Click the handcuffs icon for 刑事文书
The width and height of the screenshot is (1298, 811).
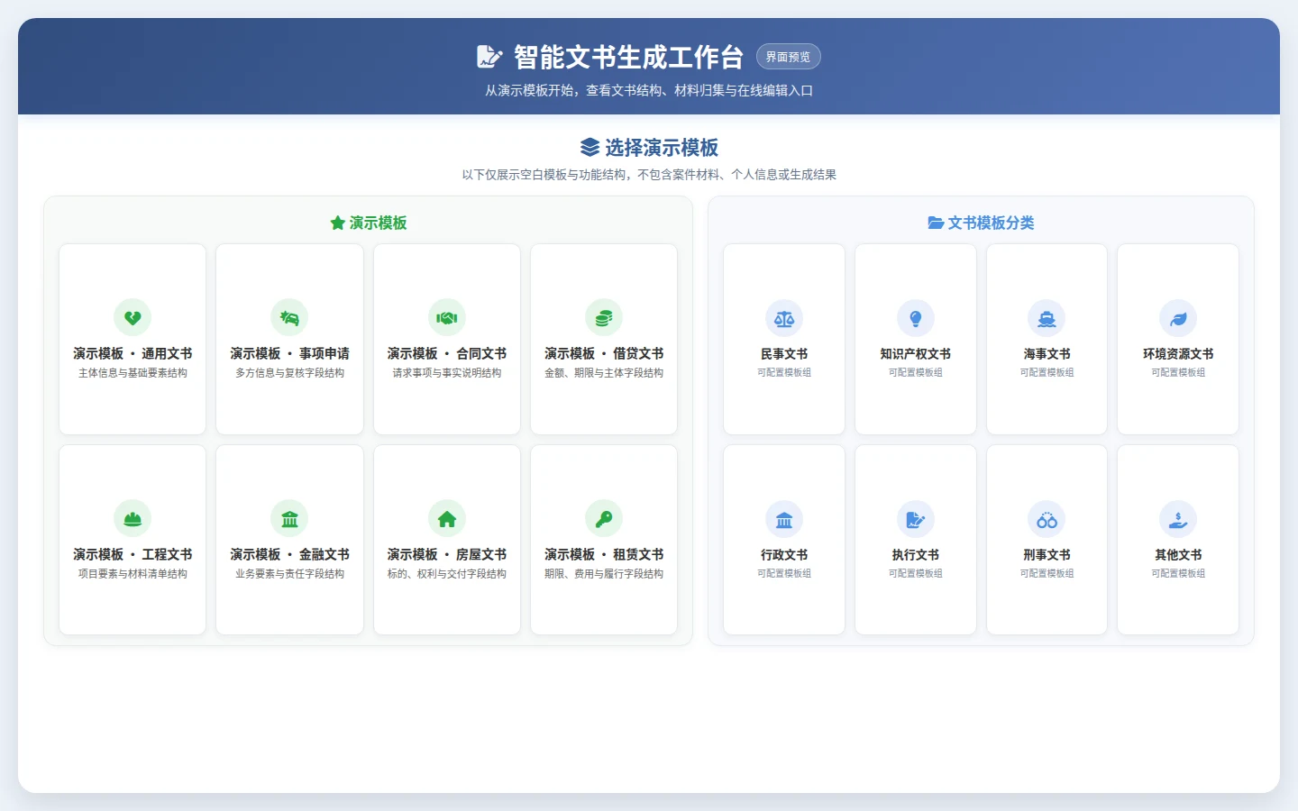(x=1047, y=519)
